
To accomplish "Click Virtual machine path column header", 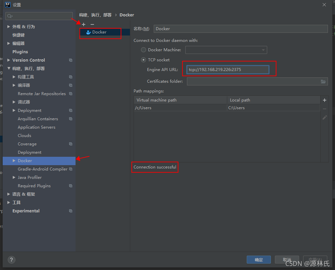I will 180,100.
